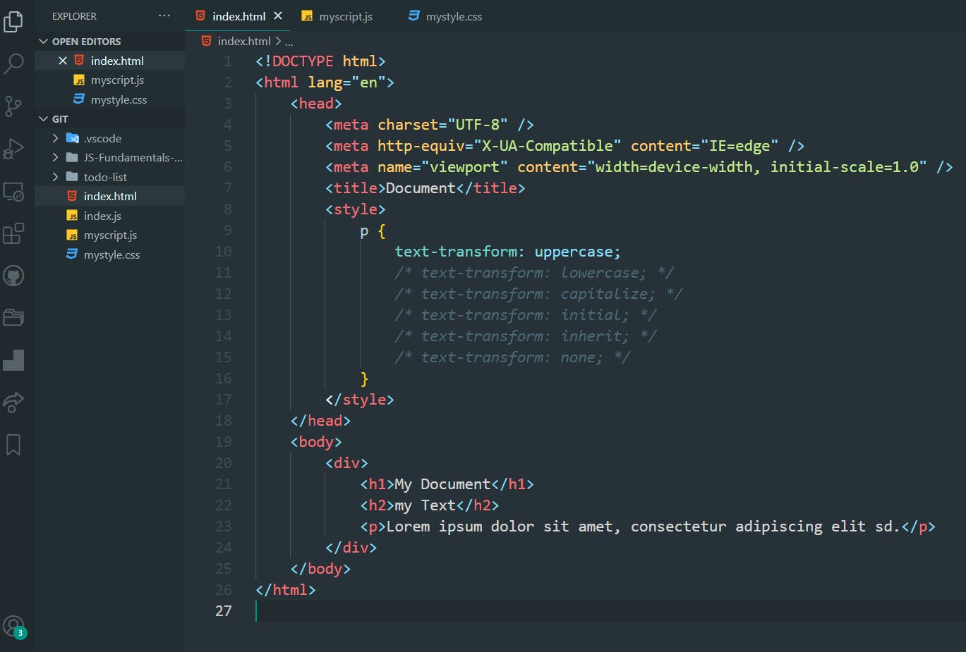Image resolution: width=966 pixels, height=652 pixels.
Task: Collapse the GIT folder section
Action: click(x=109, y=119)
